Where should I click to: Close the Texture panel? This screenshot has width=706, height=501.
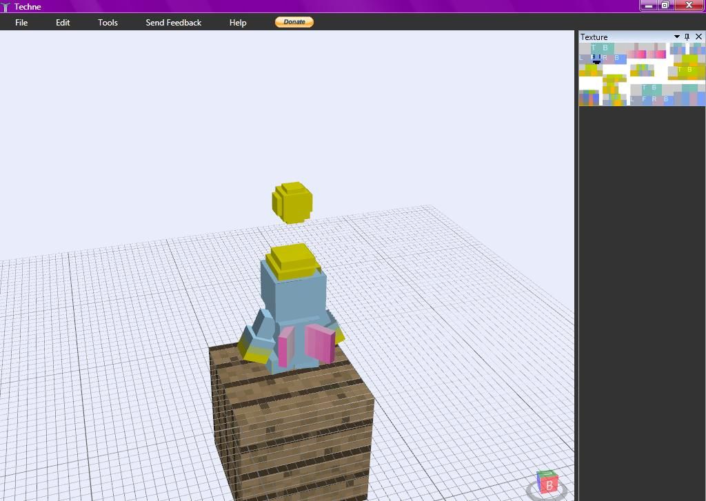[x=699, y=37]
